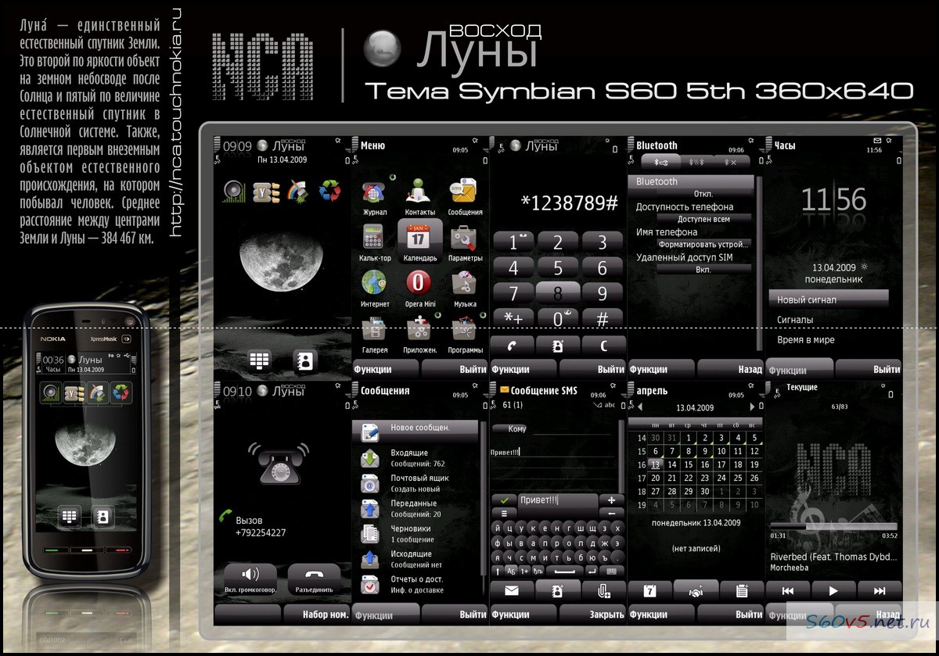Tap '#' key on dialer keypad
Screen dimensions: 939x656
coord(603,319)
